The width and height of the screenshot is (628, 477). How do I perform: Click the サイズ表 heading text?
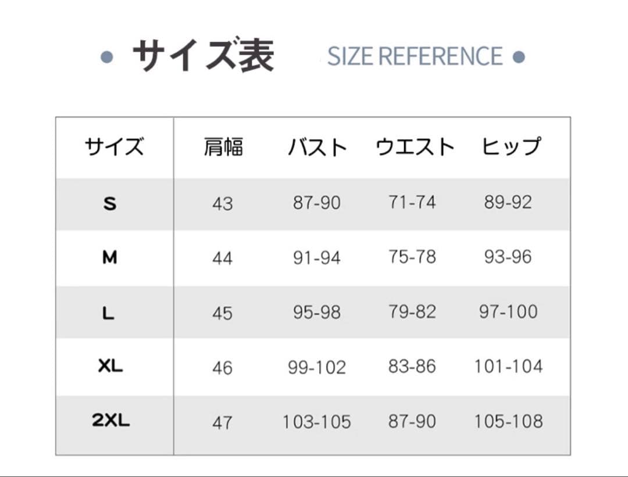[203, 56]
